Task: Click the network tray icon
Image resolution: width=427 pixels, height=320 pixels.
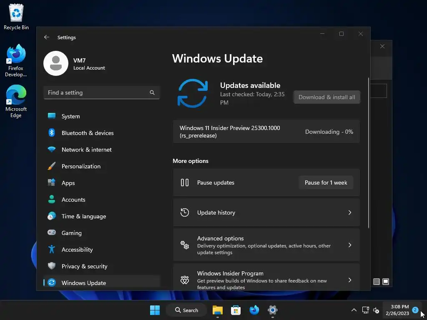Action: click(x=365, y=310)
